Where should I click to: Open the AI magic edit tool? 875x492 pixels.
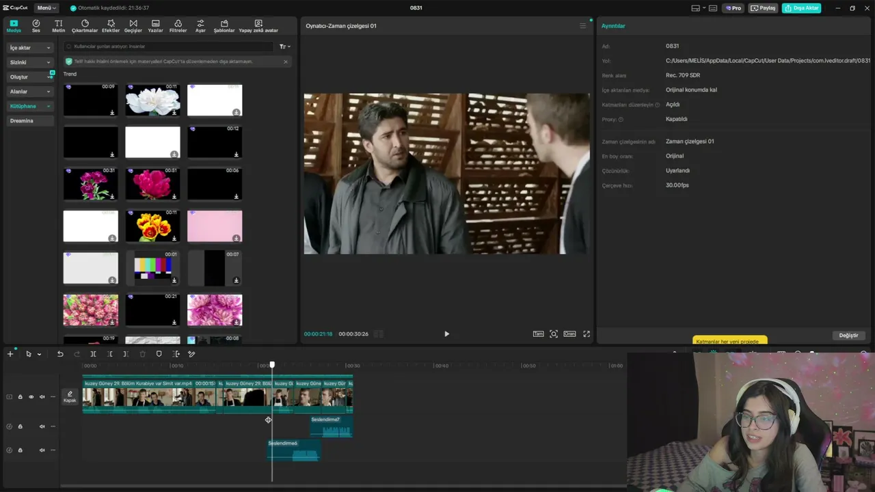pyautogui.click(x=191, y=354)
